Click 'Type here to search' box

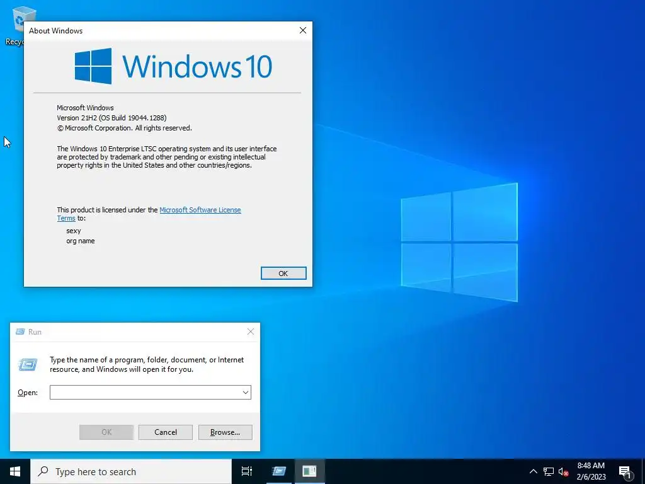click(x=131, y=471)
